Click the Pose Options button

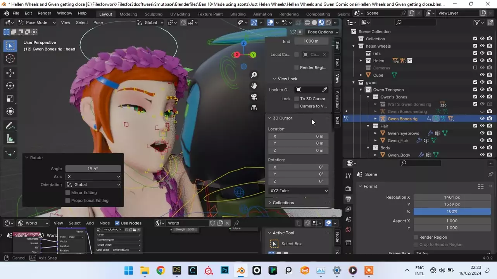coord(322,32)
